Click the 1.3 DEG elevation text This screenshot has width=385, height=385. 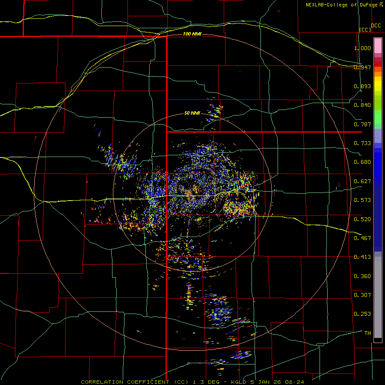(x=205, y=382)
